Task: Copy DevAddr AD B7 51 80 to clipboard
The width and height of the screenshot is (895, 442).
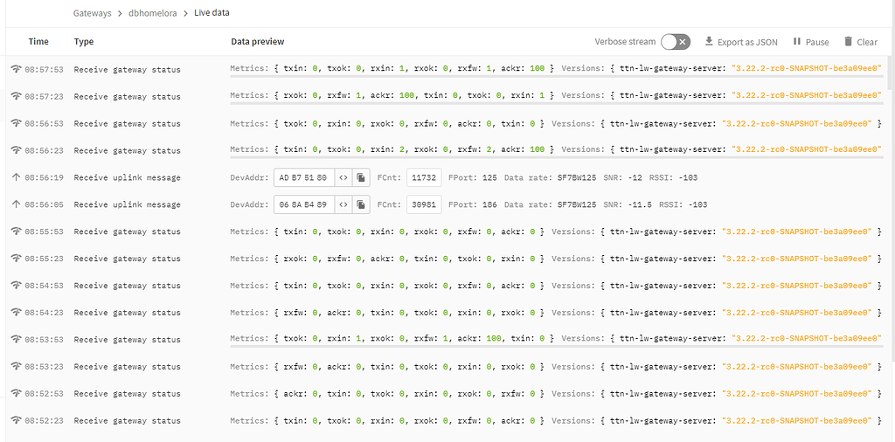Action: point(361,177)
